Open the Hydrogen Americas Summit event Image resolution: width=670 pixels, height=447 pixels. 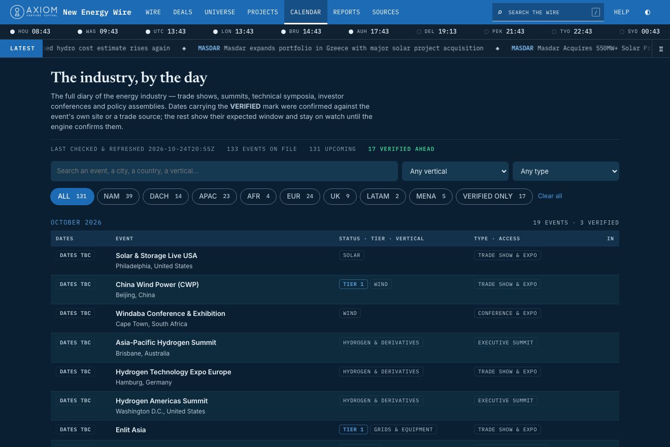(162, 401)
